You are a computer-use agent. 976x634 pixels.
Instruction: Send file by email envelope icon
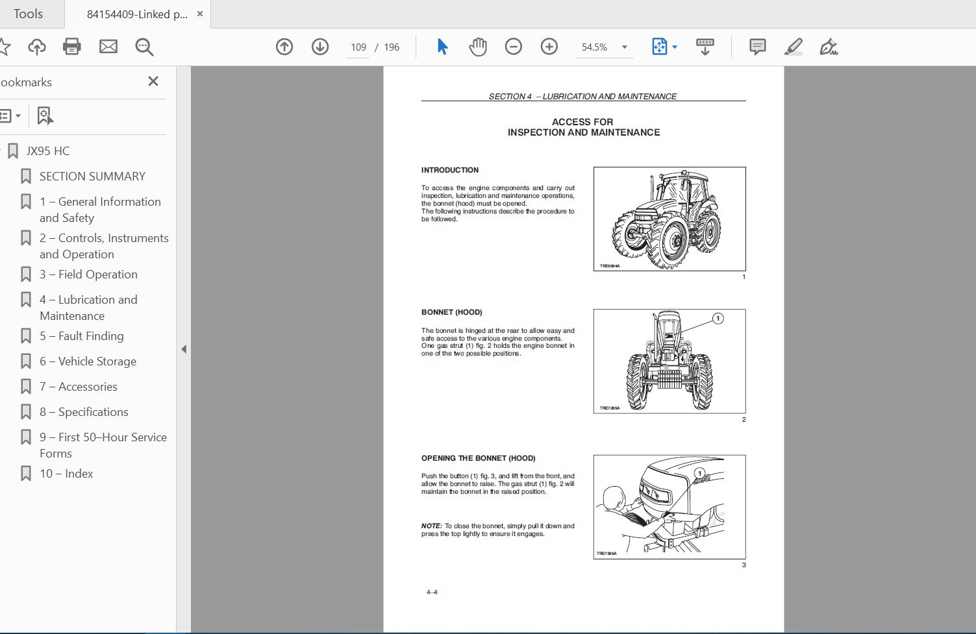108,47
